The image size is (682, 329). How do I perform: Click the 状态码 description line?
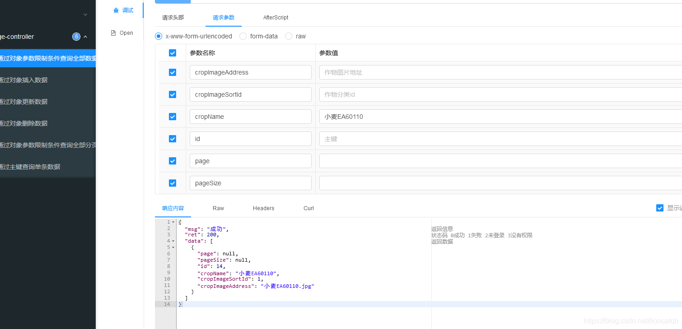[482, 235]
